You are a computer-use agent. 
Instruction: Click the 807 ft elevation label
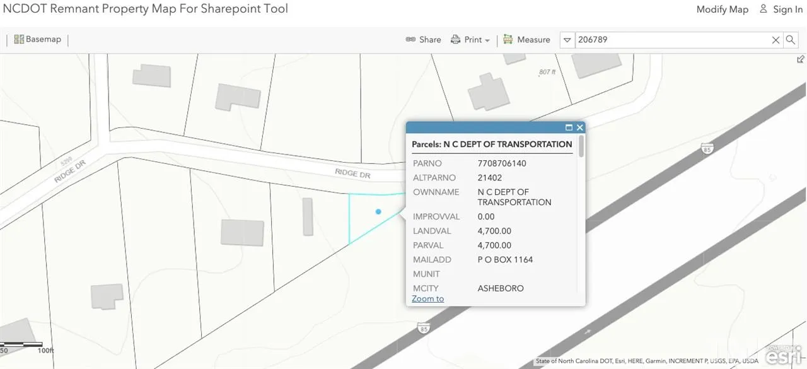547,73
